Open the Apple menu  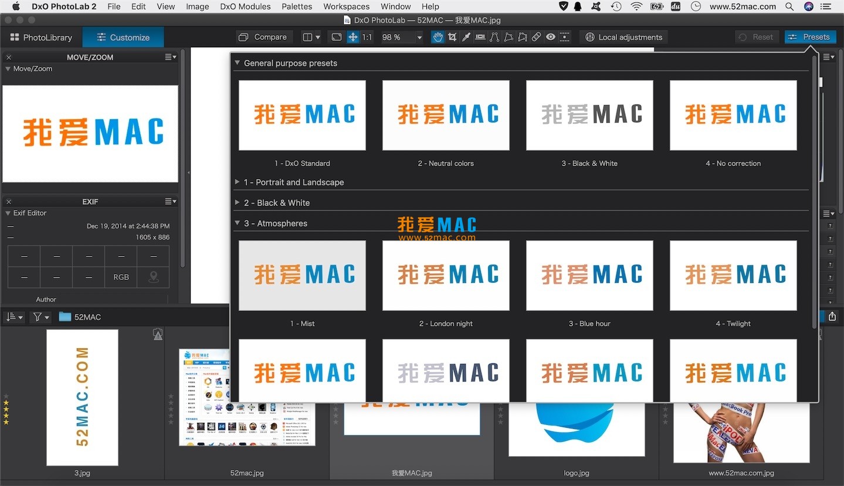(x=16, y=6)
